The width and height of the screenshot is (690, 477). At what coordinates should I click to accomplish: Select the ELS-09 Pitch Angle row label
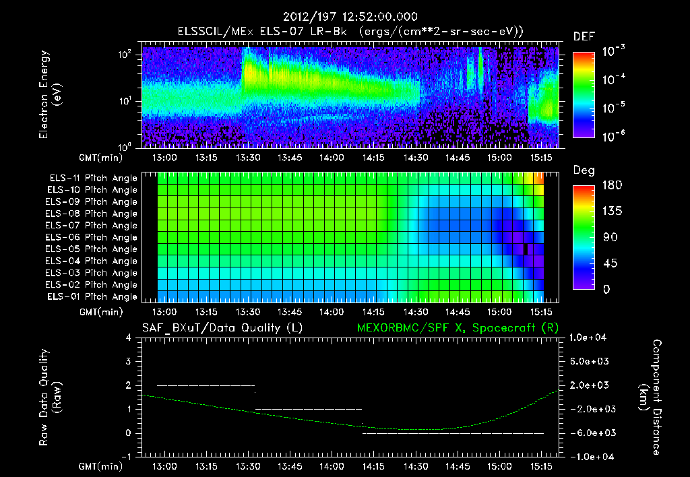92,202
